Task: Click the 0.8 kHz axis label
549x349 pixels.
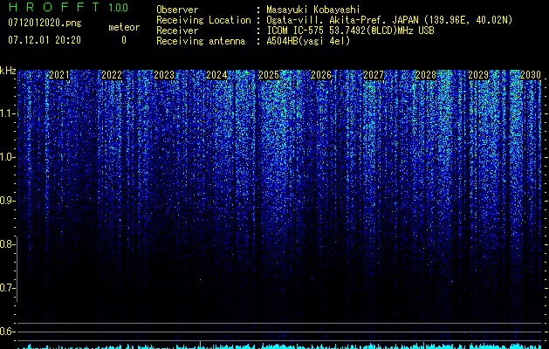Action: [x=7, y=244]
